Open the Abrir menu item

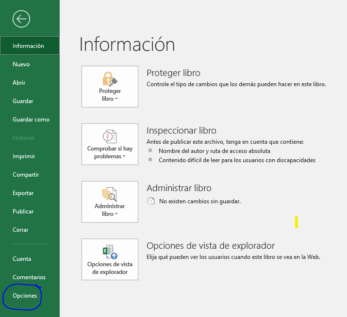tap(30, 83)
